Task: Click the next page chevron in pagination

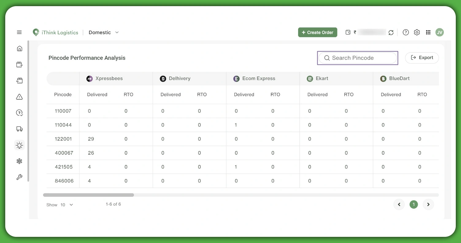Action: point(428,204)
